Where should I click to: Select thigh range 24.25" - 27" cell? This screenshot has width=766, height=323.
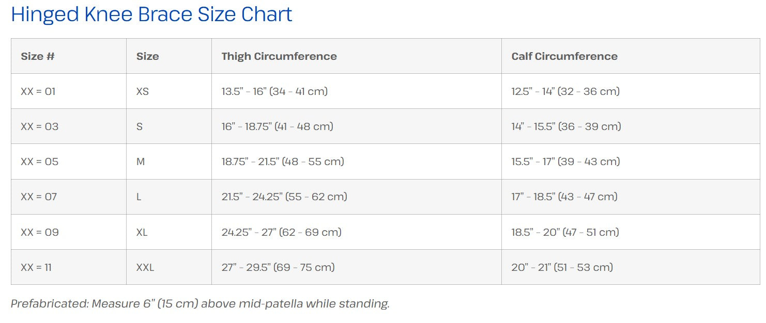point(281,232)
